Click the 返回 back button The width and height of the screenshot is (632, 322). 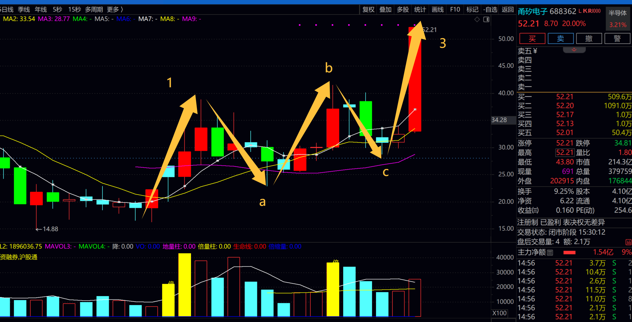coord(507,9)
